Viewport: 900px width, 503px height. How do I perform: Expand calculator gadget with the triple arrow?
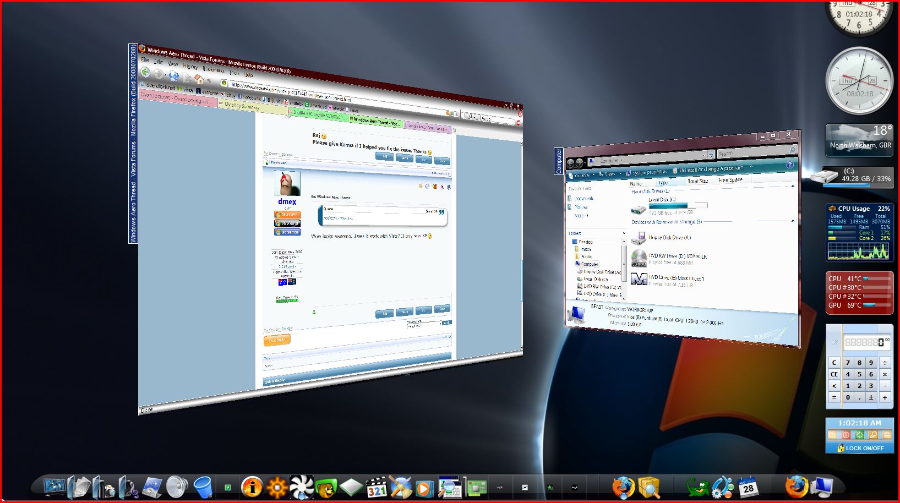[834, 342]
